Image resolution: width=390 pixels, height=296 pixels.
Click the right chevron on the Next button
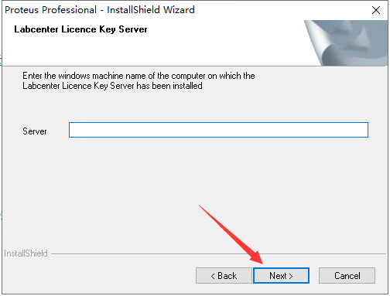pos(291,276)
